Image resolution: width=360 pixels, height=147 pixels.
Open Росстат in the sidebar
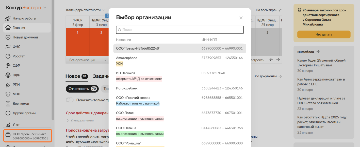click(x=27, y=56)
